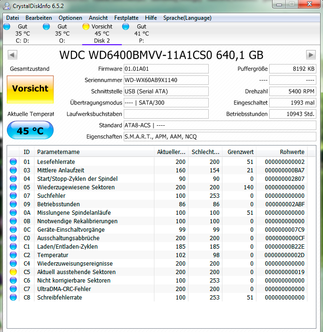Open the Optionen menu

pyautogui.click(x=70, y=18)
